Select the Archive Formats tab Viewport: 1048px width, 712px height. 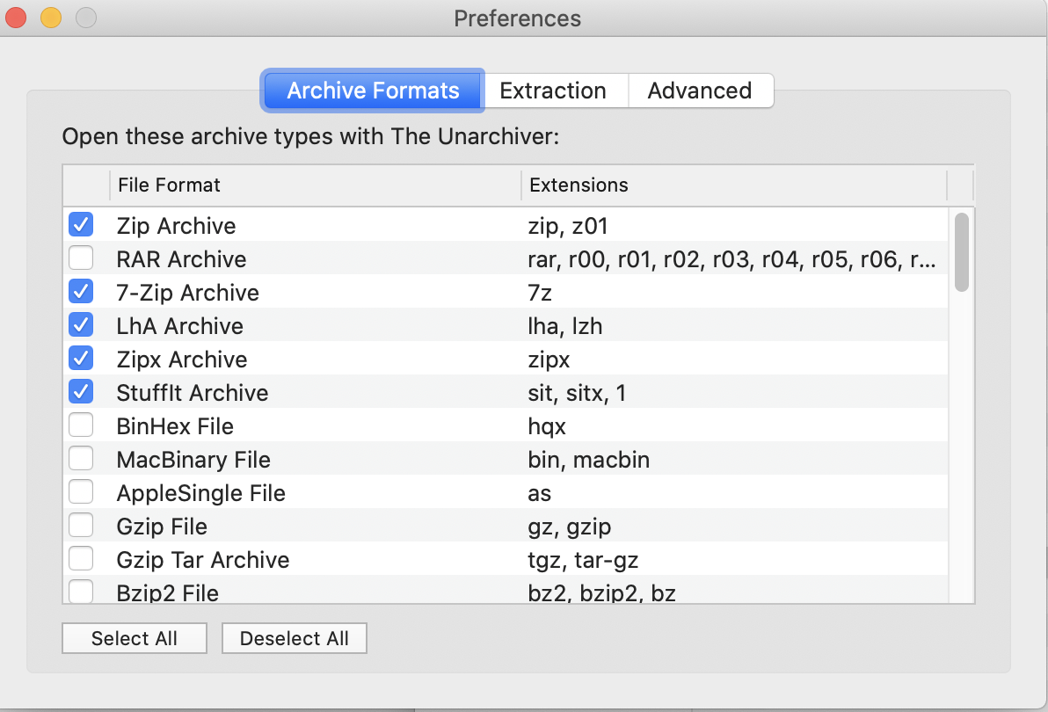point(373,91)
